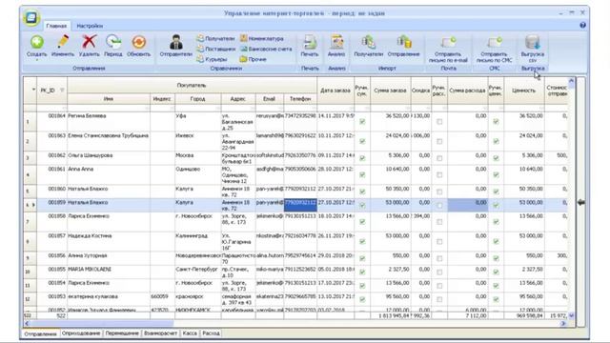Click the PK_ID column filter icon
The width and height of the screenshot is (610, 343).
pyautogui.click(x=62, y=91)
